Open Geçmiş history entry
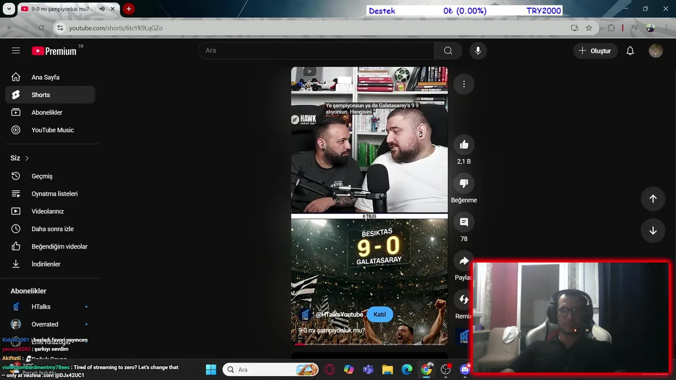The height and width of the screenshot is (380, 676). [x=50, y=176]
